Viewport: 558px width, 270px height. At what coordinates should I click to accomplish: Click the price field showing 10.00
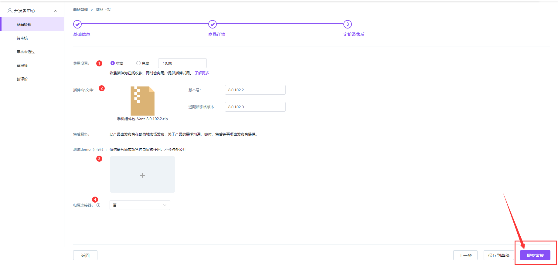182,63
